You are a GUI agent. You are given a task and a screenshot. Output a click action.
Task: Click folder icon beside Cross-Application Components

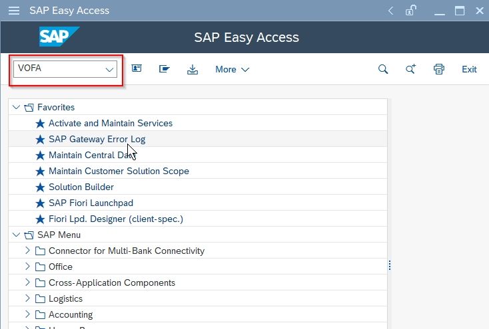point(40,282)
